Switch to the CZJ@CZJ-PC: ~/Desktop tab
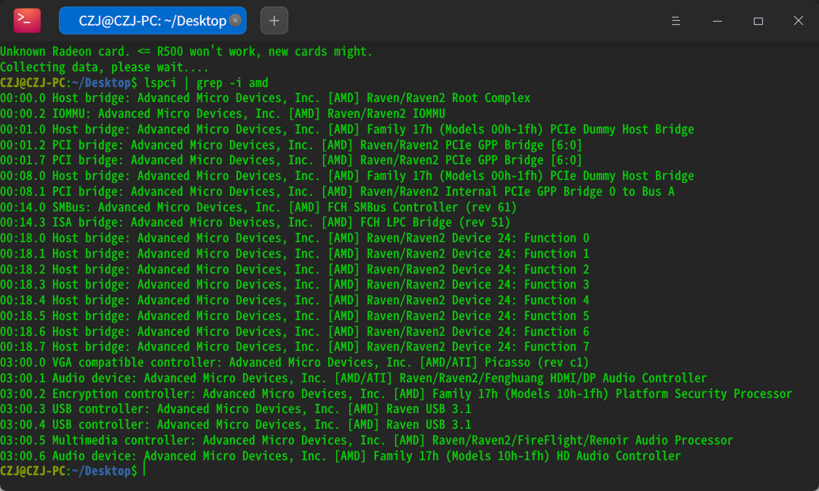Image resolution: width=819 pixels, height=491 pixels. point(151,20)
